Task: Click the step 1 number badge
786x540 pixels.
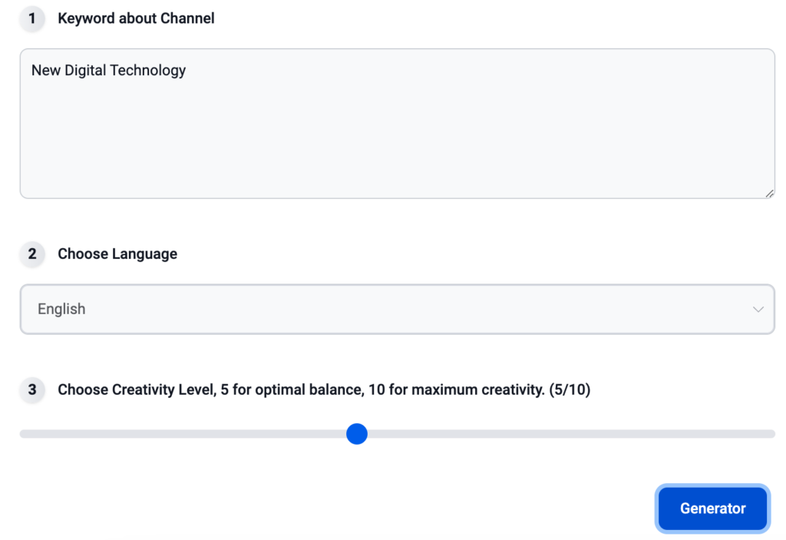Action: pos(31,18)
